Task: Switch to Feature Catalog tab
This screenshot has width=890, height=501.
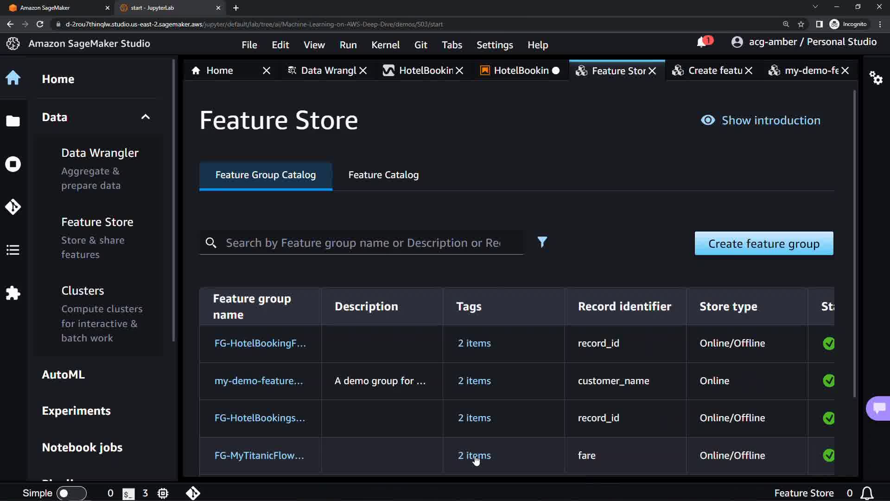Action: pyautogui.click(x=383, y=175)
